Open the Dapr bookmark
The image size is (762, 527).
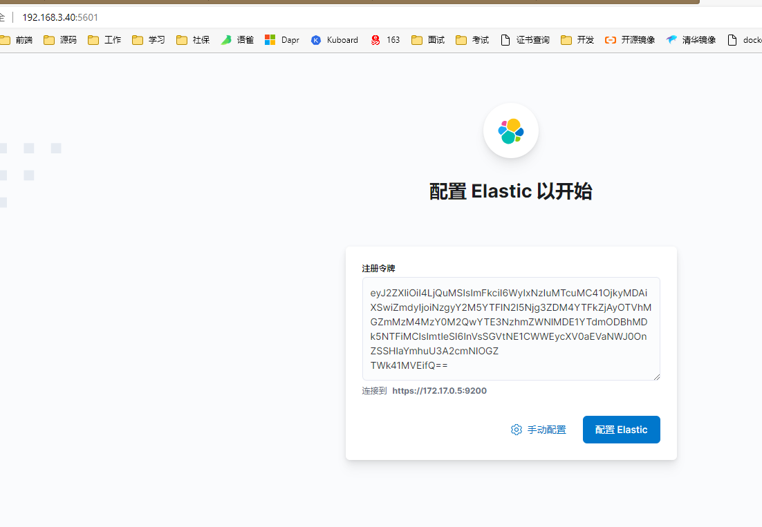(282, 40)
